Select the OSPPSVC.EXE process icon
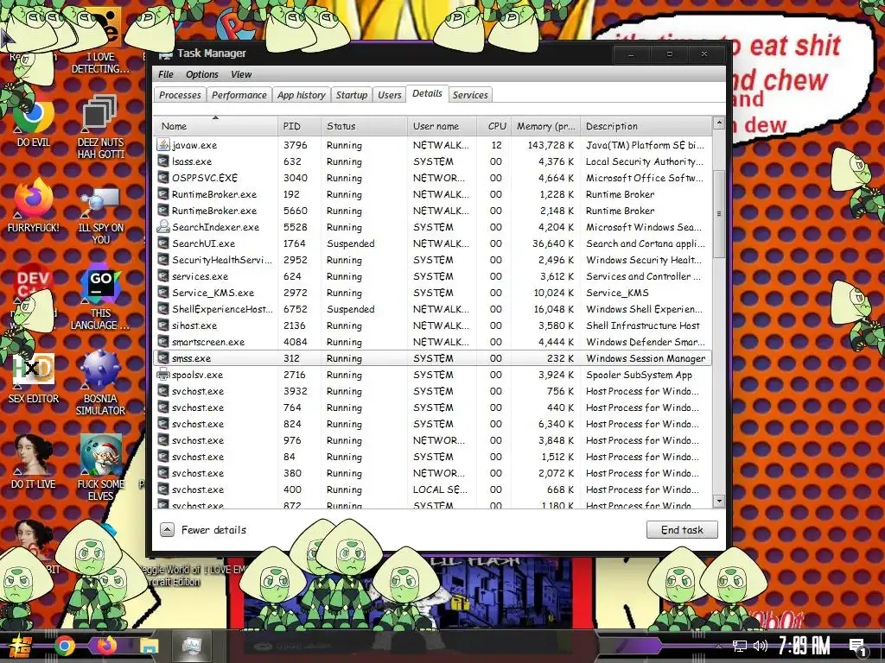The image size is (885, 663). pos(163,178)
